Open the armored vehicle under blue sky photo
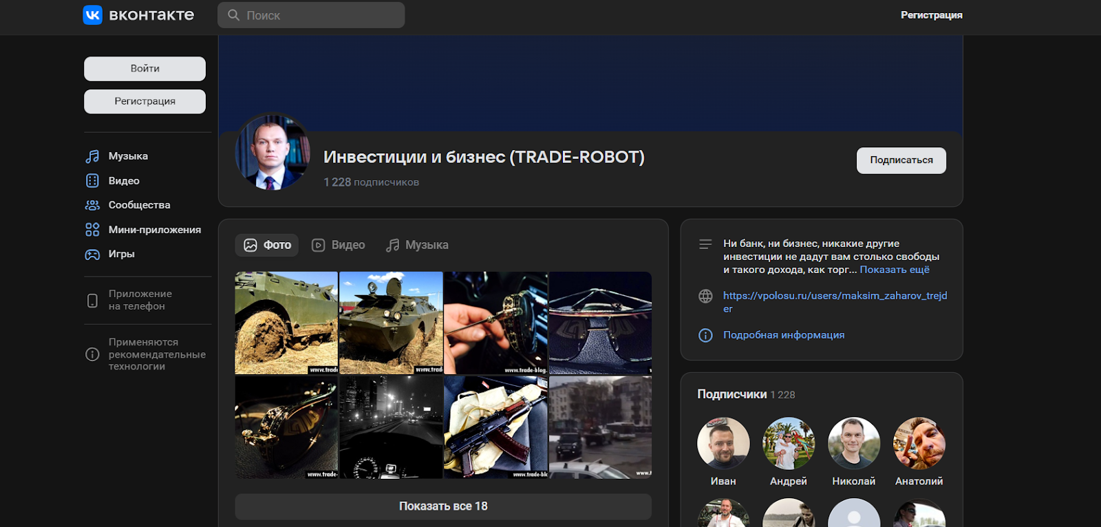This screenshot has width=1101, height=527. (x=391, y=323)
